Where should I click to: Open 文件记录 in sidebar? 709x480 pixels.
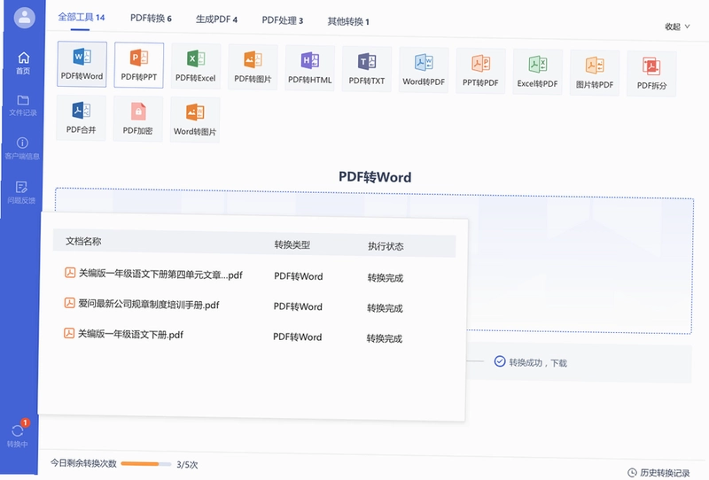coord(23,105)
